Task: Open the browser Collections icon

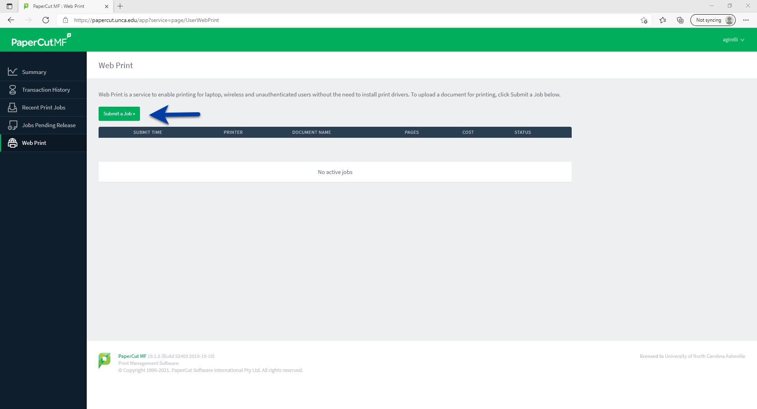Action: click(x=680, y=20)
